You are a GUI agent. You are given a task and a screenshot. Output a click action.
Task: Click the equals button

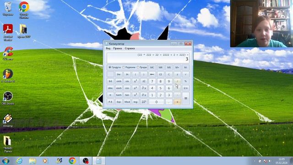pos(186,98)
